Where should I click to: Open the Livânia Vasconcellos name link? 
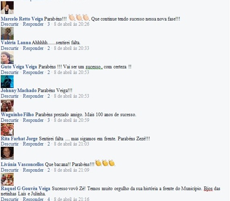click(x=22, y=164)
